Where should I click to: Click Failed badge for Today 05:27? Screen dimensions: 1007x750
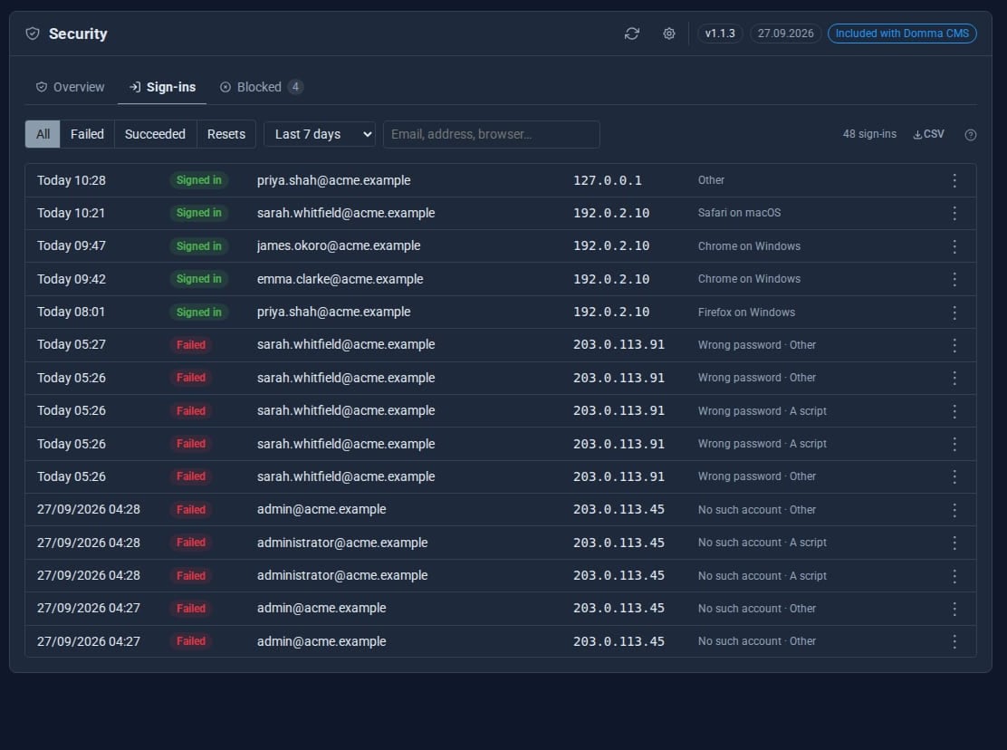coord(191,345)
